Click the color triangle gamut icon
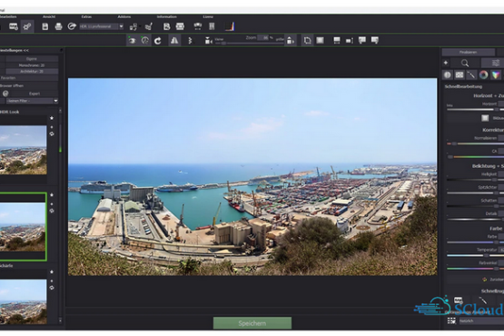Image resolution: width=504 pixels, height=336 pixels. click(496, 74)
